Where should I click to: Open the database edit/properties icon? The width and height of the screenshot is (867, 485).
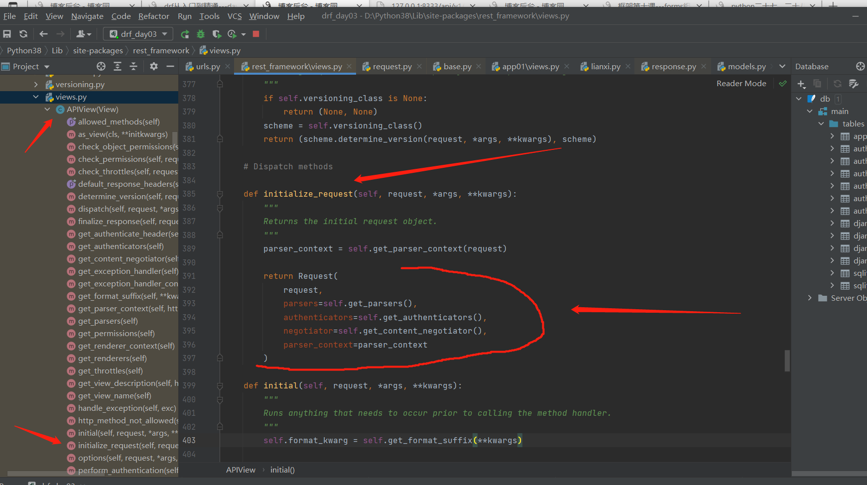854,84
